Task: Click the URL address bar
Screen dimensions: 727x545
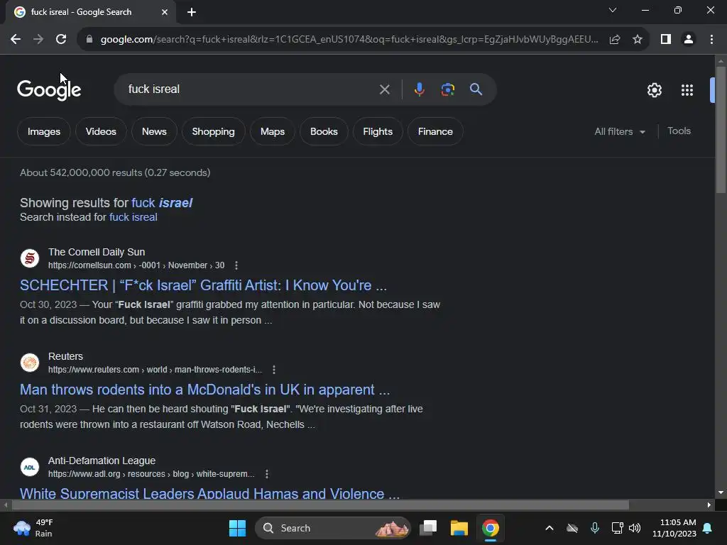Action: click(x=349, y=40)
